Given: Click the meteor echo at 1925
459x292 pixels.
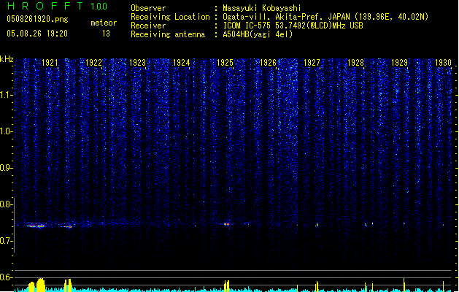Looking at the screenshot, I should click(226, 224).
